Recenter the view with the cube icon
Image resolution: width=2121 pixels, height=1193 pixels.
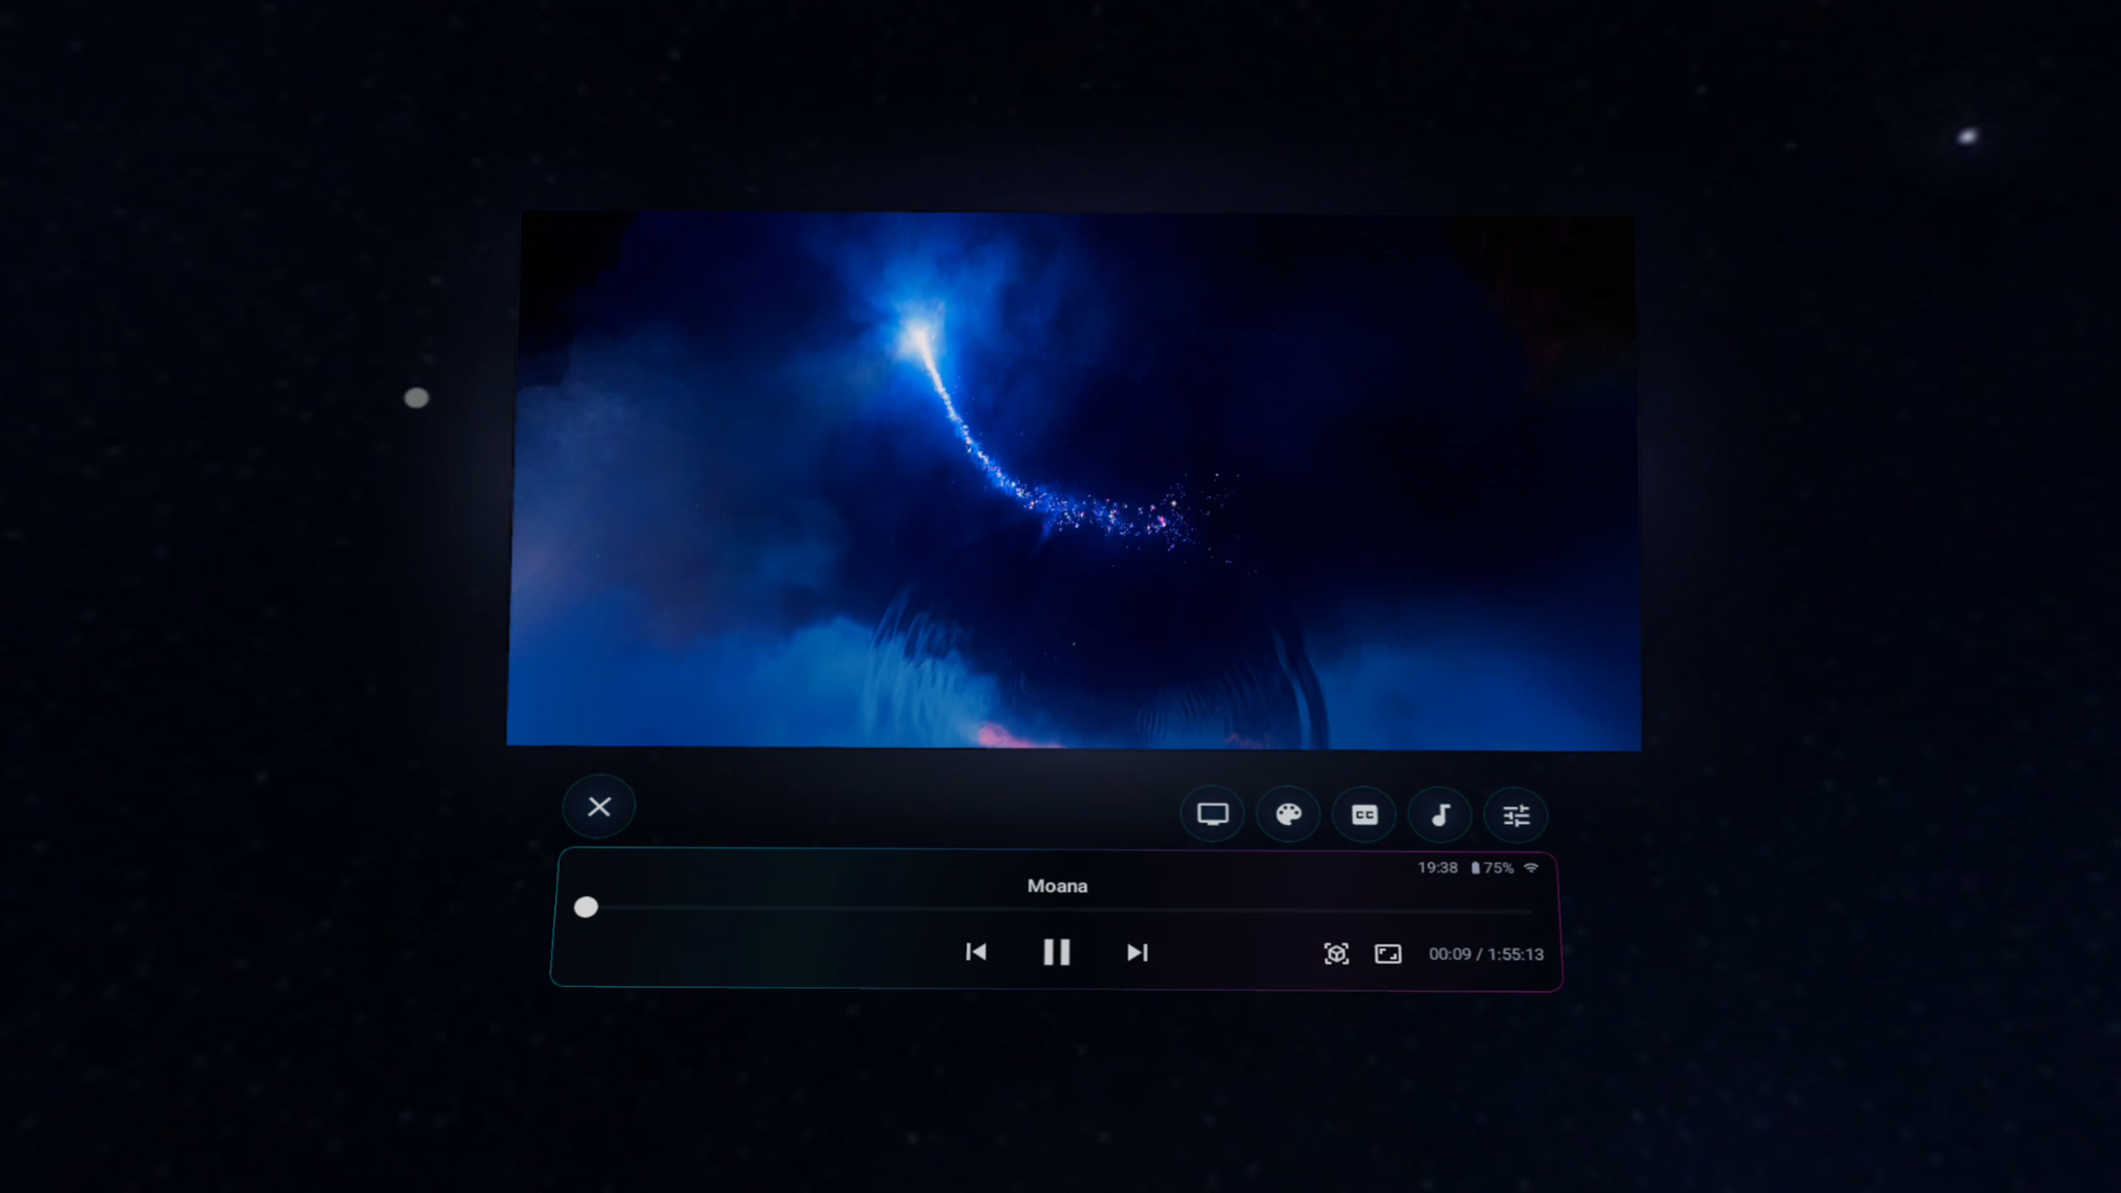tap(1336, 954)
